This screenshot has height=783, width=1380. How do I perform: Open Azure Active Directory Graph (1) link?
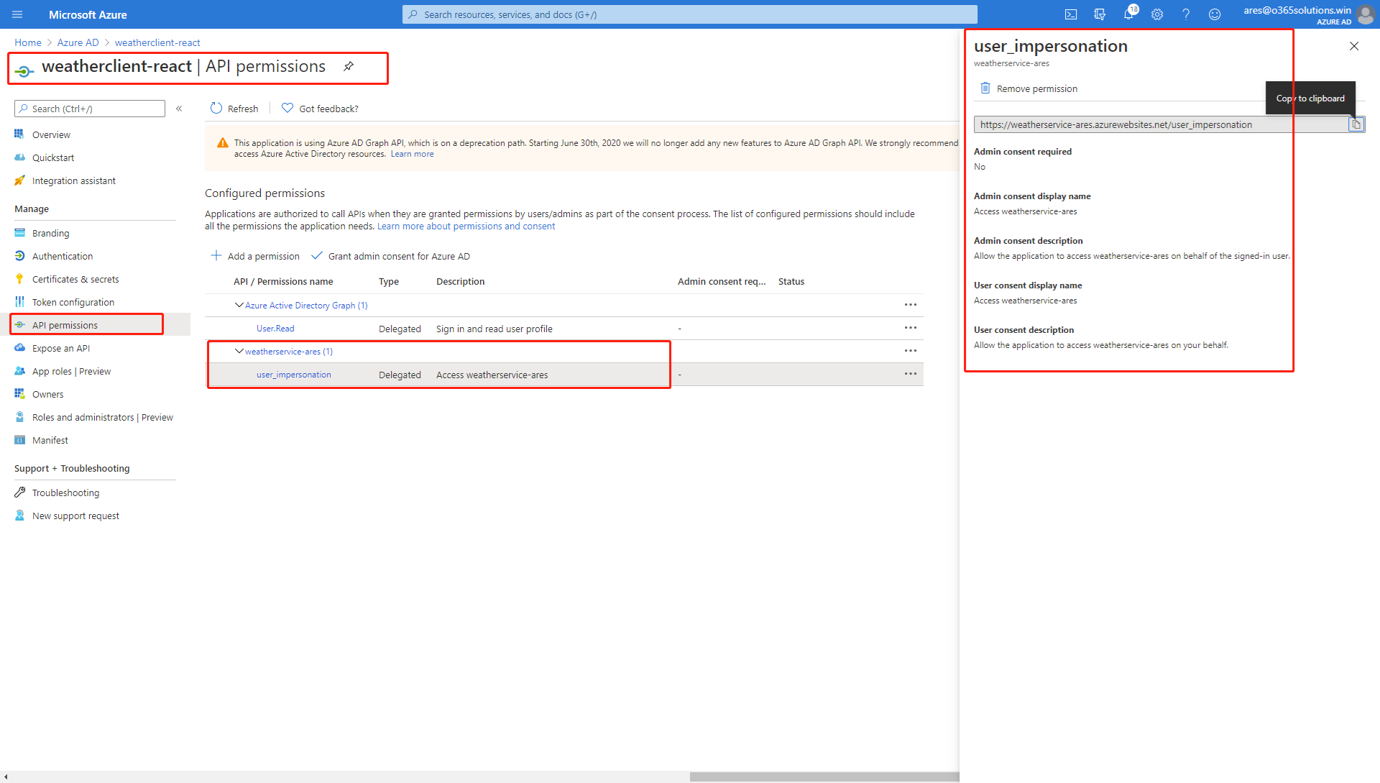pyautogui.click(x=306, y=306)
